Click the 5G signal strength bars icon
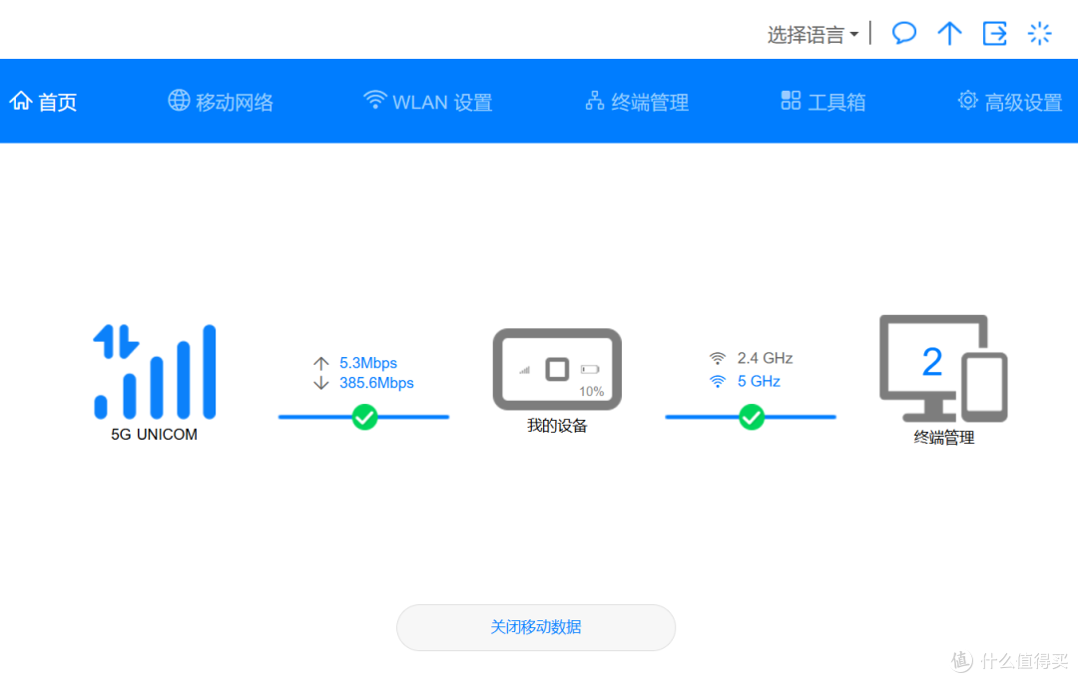Viewport: 1078px width, 683px height. (x=155, y=371)
